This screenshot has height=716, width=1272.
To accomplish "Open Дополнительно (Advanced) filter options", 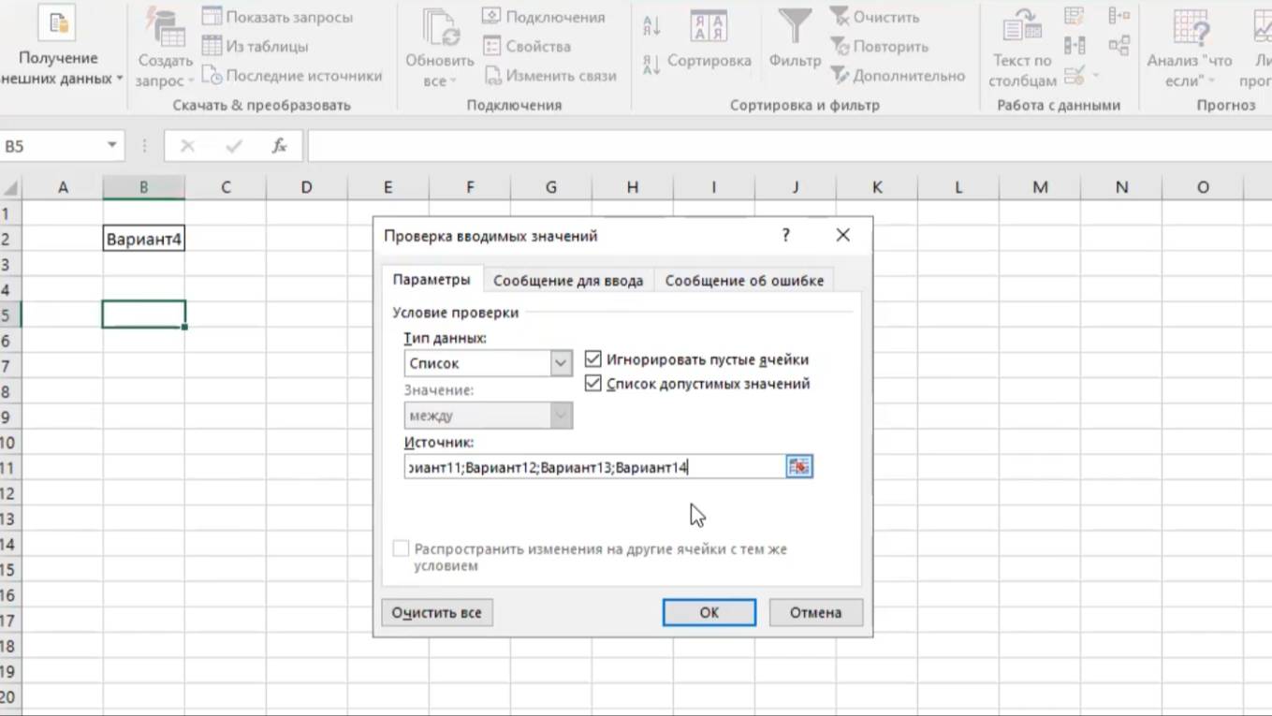I will click(x=897, y=75).
